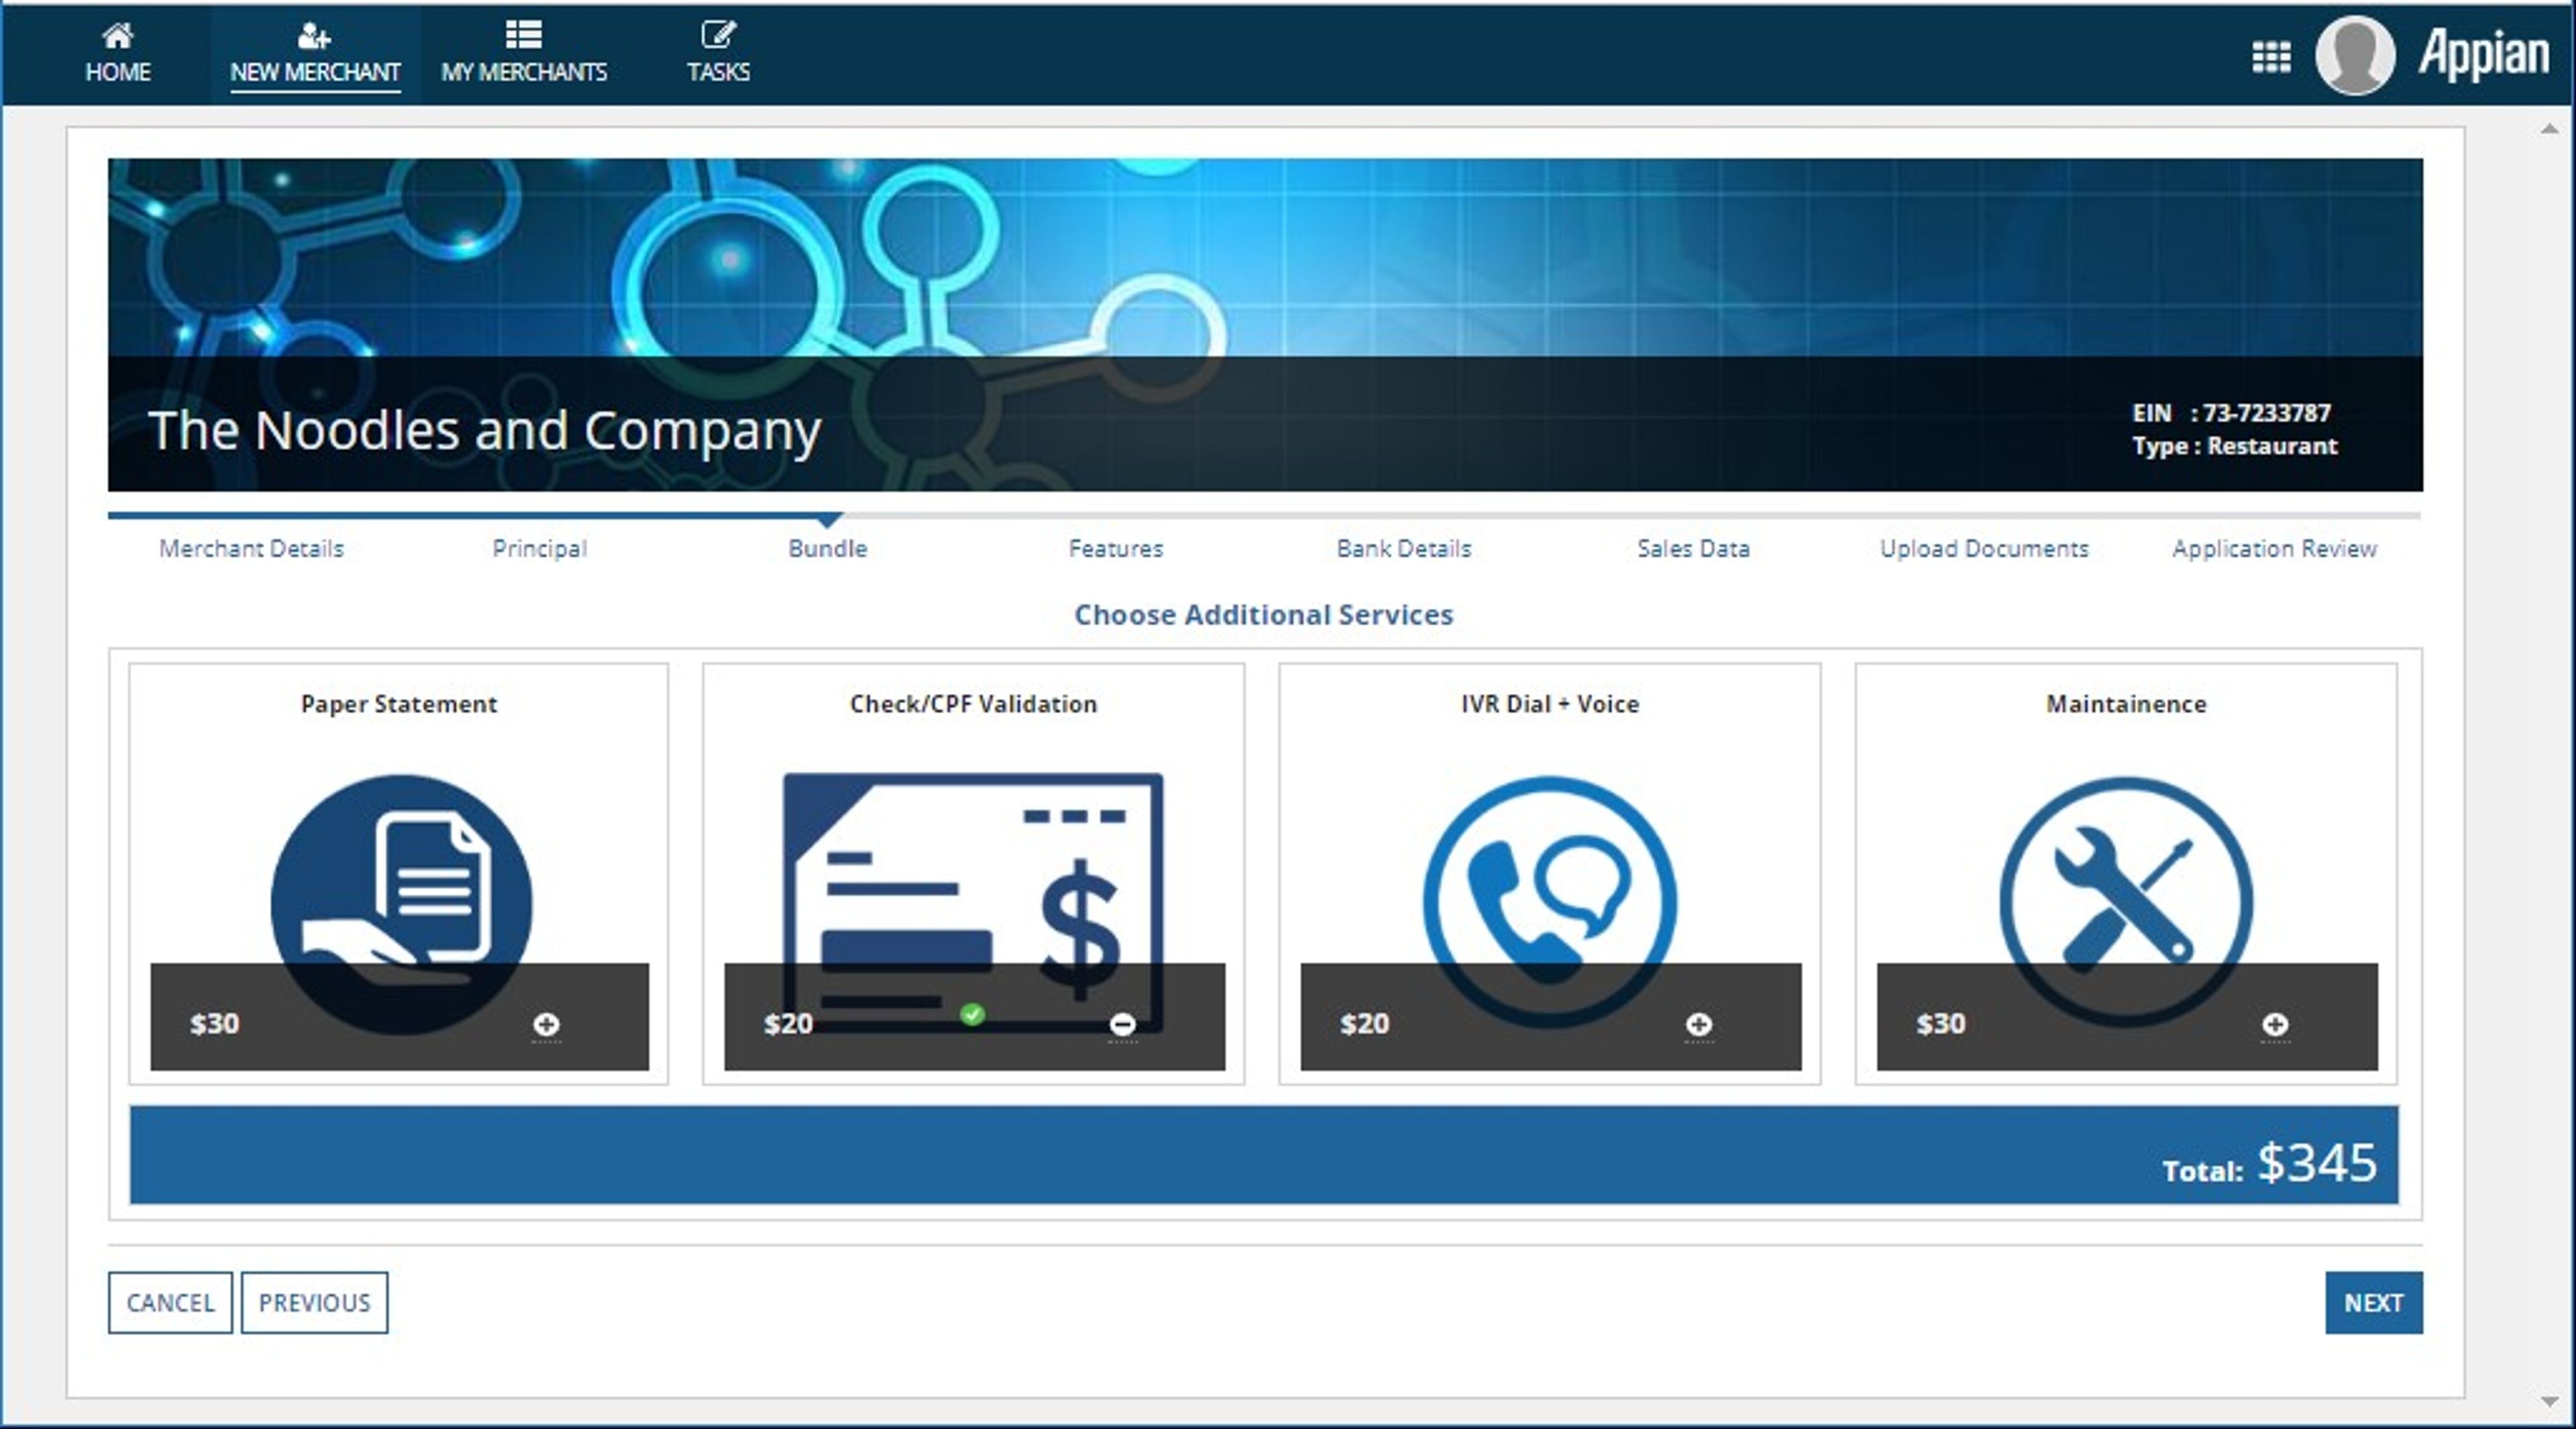Add IVR Dial + Voice with its plus icon
This screenshot has height=1429, width=2576.
[x=1698, y=1025]
